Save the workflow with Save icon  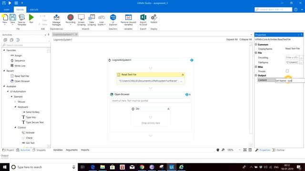point(13,18)
